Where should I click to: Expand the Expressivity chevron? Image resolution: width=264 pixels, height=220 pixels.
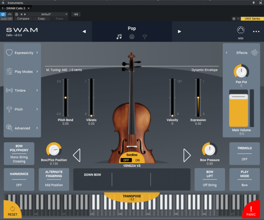37,52
